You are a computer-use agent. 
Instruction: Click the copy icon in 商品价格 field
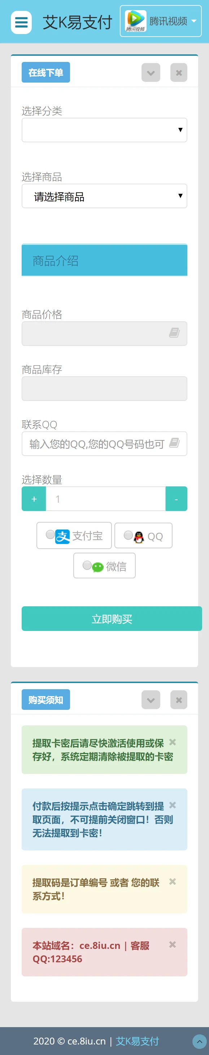coord(175,333)
